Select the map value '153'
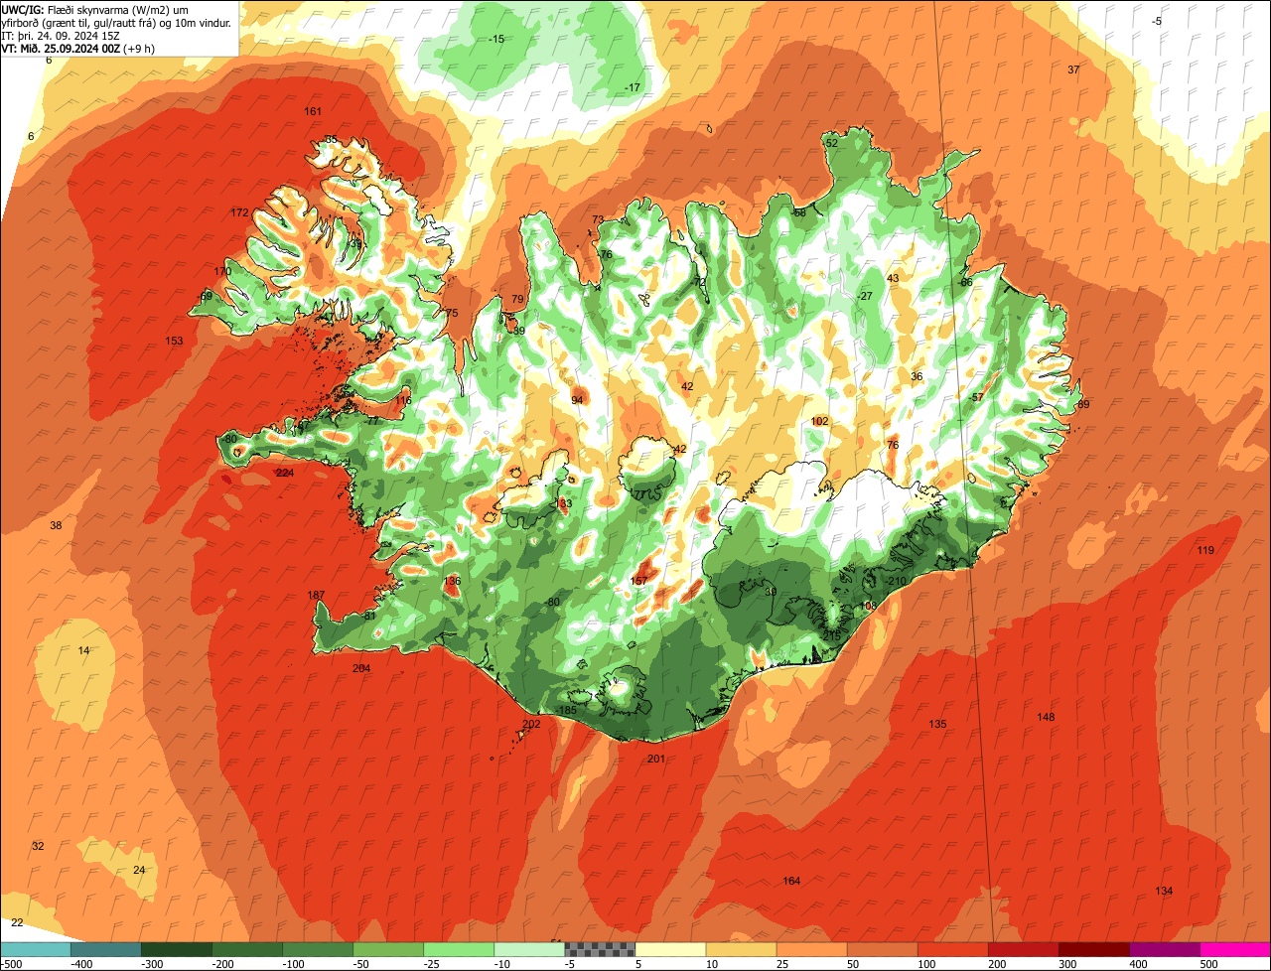The image size is (1271, 971). click(x=174, y=341)
